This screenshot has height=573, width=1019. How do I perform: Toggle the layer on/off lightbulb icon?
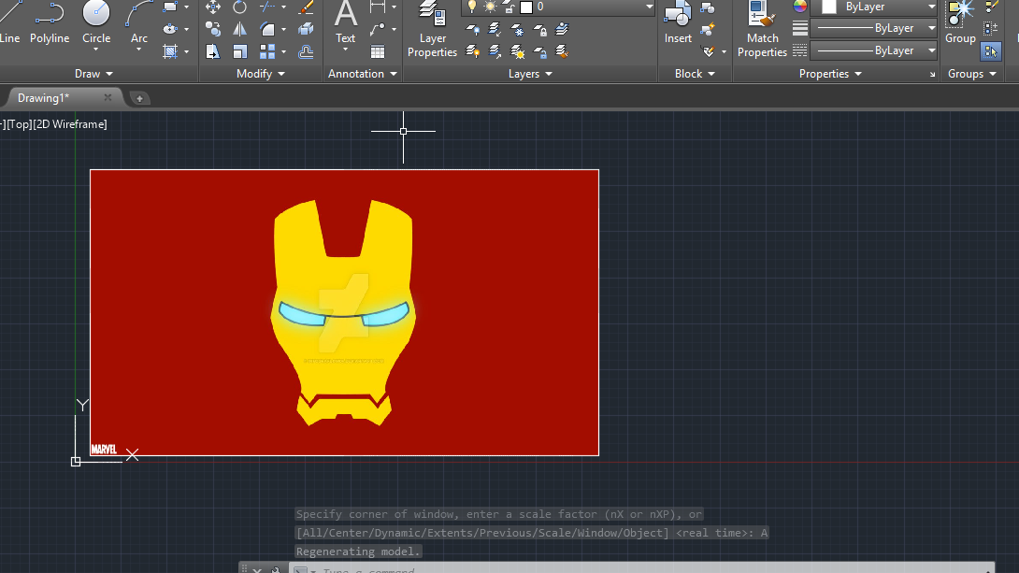[472, 7]
